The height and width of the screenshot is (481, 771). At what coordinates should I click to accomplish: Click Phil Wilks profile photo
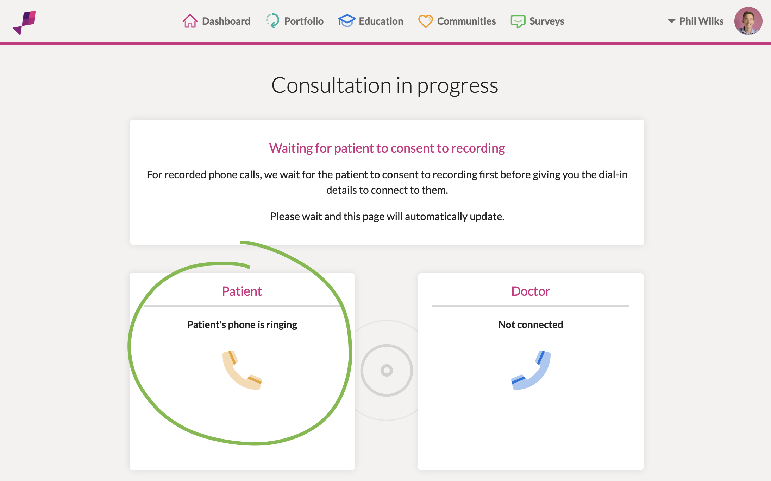(748, 21)
